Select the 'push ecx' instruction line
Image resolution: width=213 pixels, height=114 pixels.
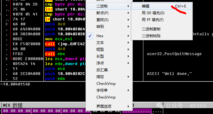click(x=55, y=69)
